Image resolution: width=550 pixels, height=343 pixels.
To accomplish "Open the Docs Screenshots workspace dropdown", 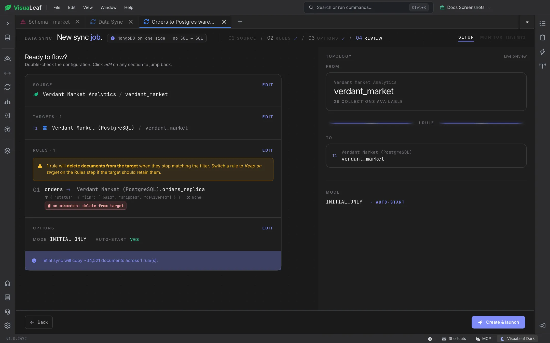I will [465, 7].
